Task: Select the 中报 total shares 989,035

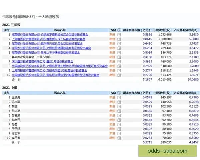Action: click(x=166, y=142)
